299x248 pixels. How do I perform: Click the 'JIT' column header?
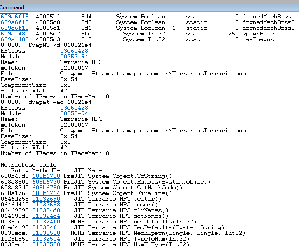(x=79, y=170)
